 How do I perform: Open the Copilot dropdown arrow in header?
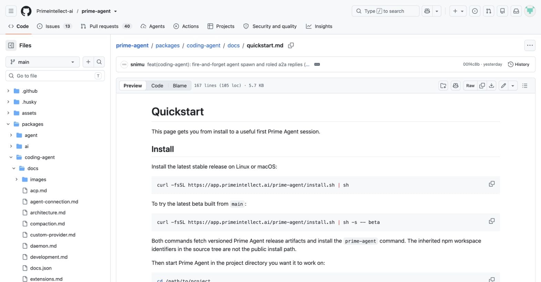(x=437, y=11)
